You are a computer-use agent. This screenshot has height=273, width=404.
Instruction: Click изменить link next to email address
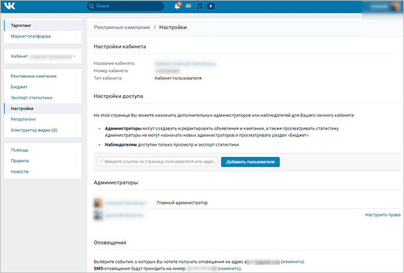click(292, 262)
